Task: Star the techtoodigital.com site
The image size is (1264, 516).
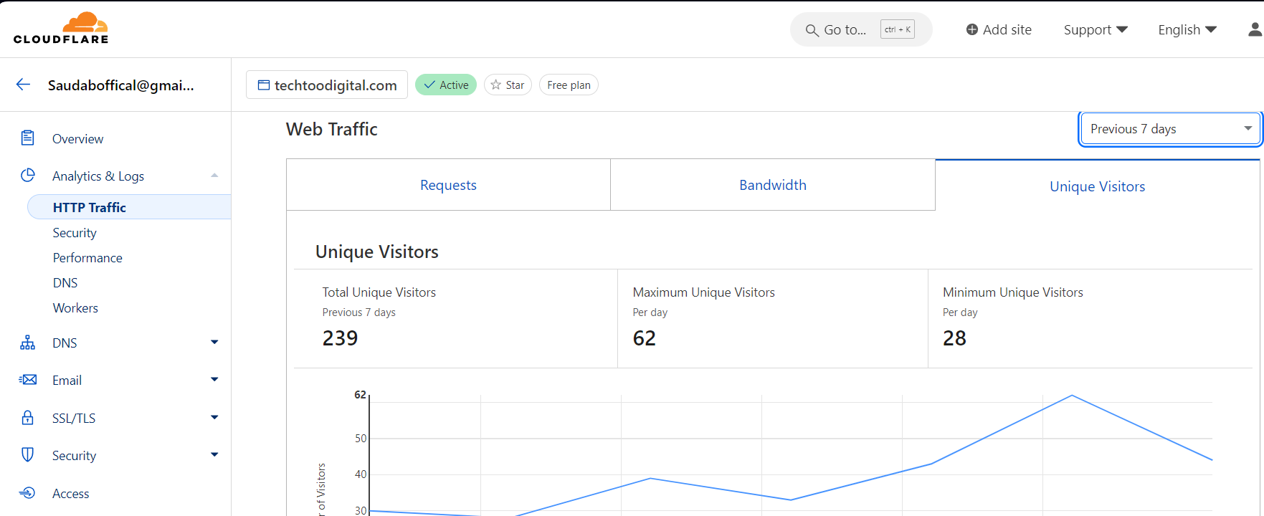Action: coord(508,85)
